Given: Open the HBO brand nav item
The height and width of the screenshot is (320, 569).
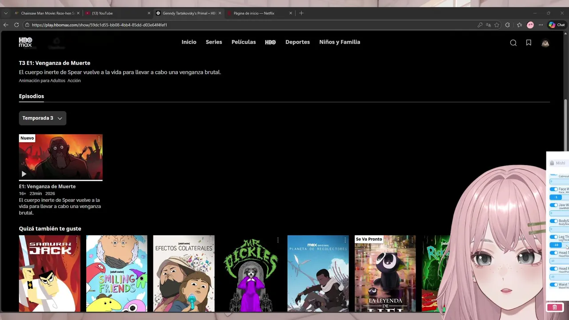Looking at the screenshot, I should [270, 42].
